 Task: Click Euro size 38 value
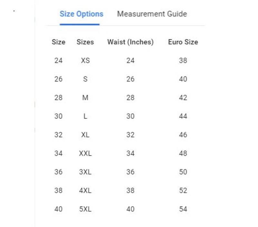pos(183,61)
